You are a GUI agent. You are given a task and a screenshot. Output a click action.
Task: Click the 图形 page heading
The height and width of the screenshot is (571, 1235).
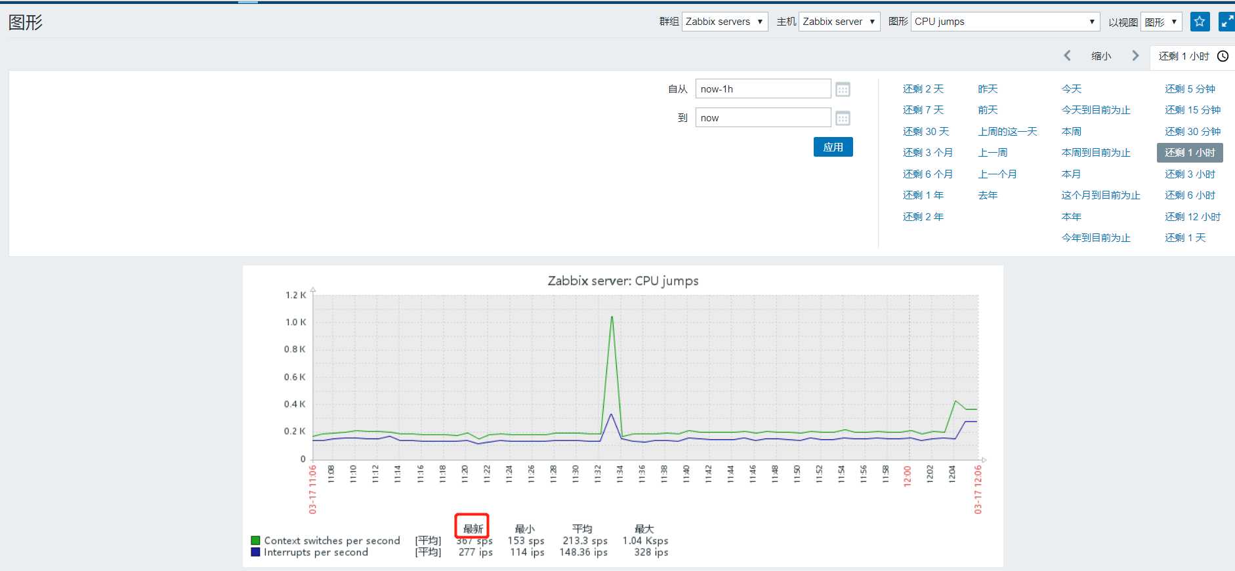(x=26, y=22)
